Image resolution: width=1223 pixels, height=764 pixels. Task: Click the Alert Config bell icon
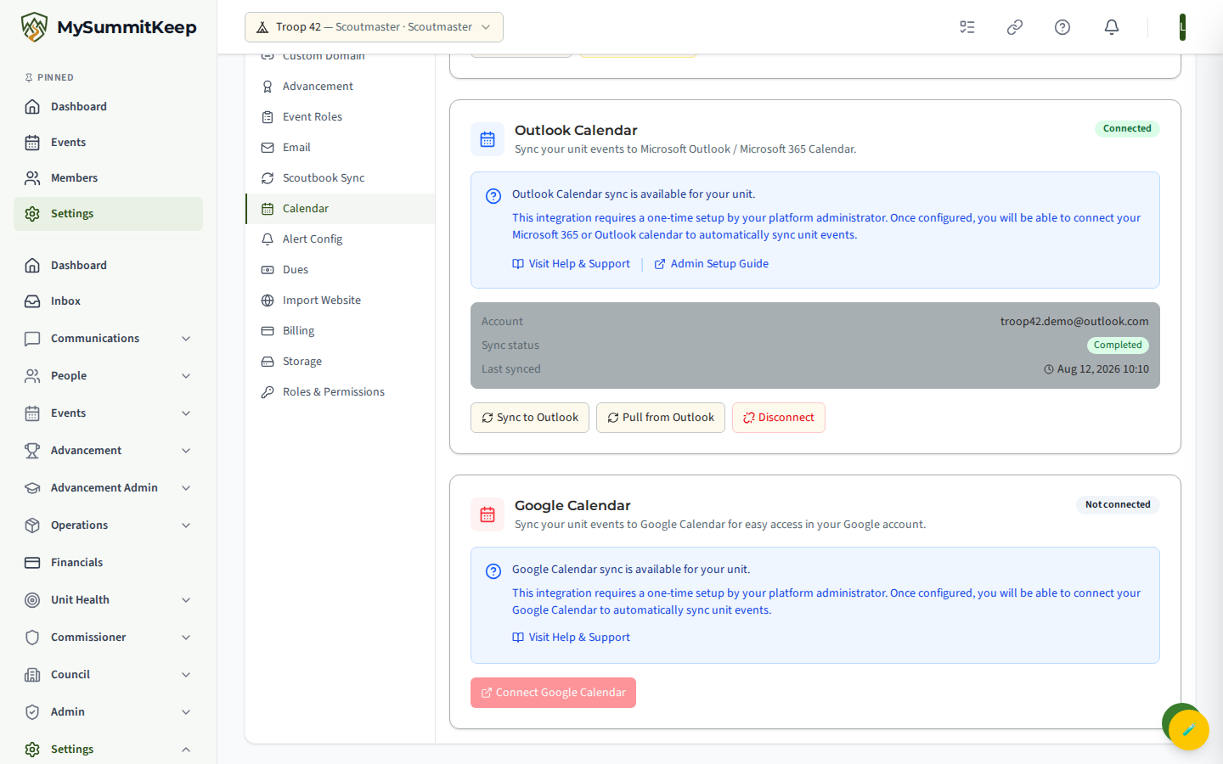click(268, 239)
